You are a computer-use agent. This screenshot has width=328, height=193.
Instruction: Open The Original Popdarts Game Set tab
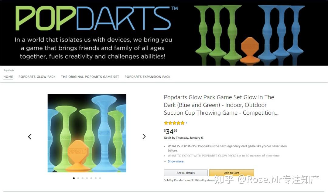point(90,77)
